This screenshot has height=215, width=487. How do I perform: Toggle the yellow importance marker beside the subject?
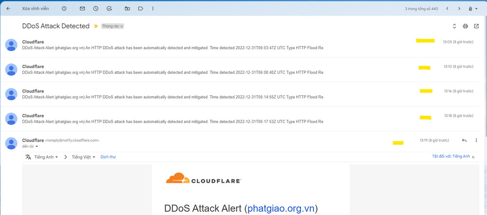coord(96,26)
